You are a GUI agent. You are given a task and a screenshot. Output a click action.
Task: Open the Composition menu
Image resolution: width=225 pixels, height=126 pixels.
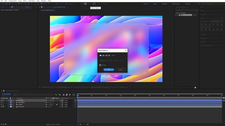(13, 1)
